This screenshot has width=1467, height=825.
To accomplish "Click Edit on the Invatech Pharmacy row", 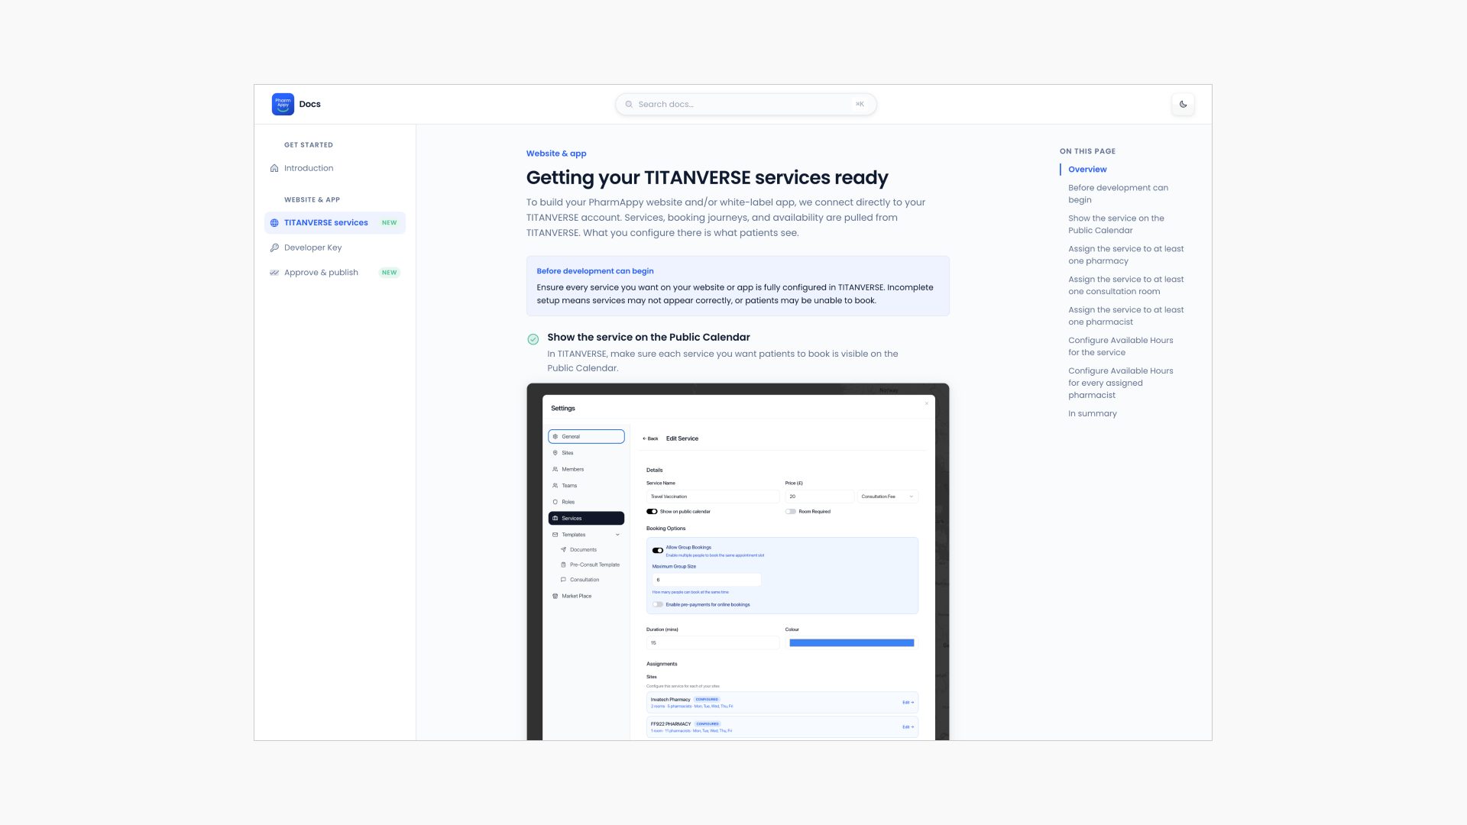I will 908,703.
